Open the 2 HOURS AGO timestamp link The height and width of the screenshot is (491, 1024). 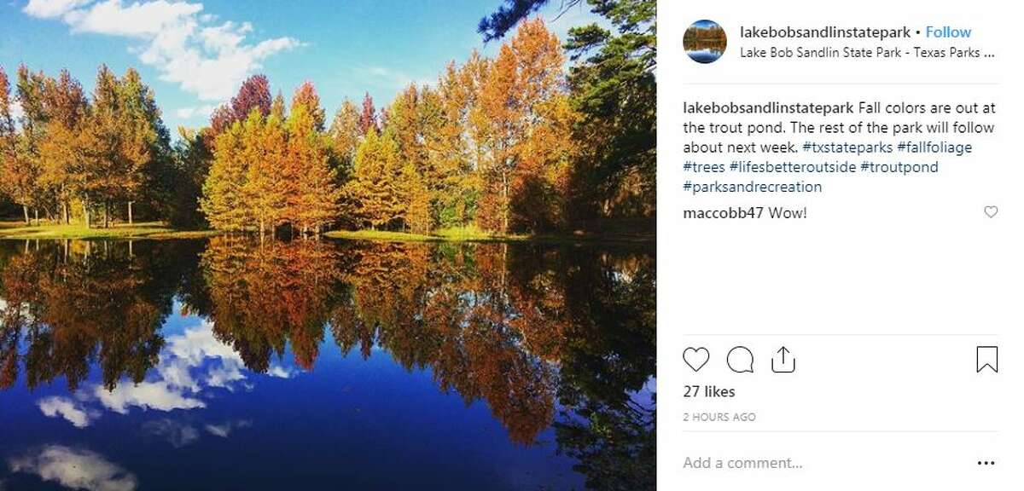(x=719, y=417)
